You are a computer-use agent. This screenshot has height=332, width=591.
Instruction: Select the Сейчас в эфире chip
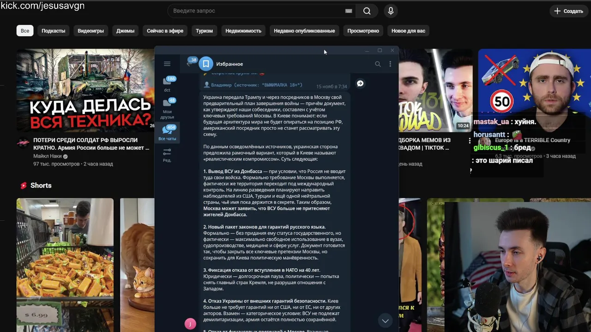(165, 31)
